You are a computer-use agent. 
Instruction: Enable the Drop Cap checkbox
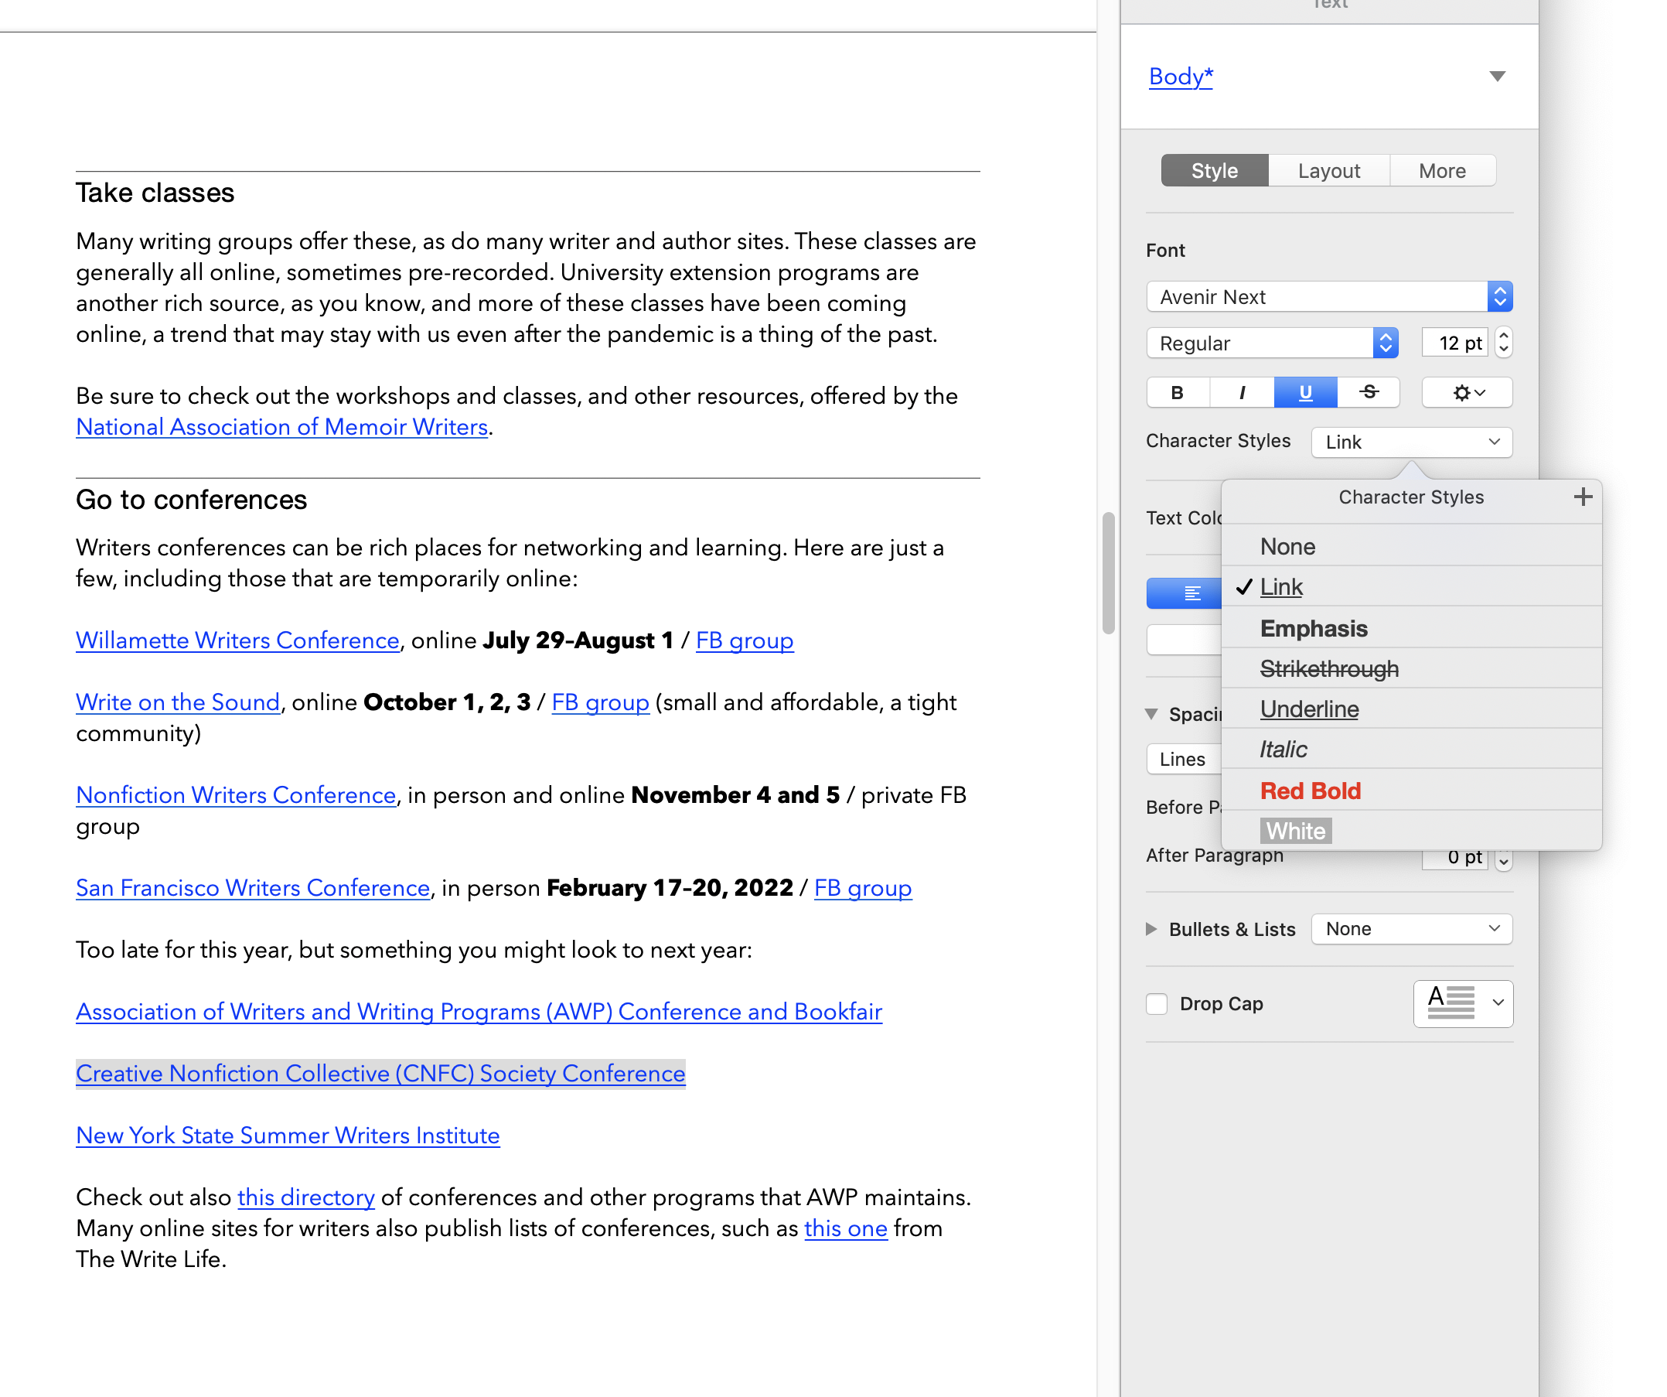1157,1003
